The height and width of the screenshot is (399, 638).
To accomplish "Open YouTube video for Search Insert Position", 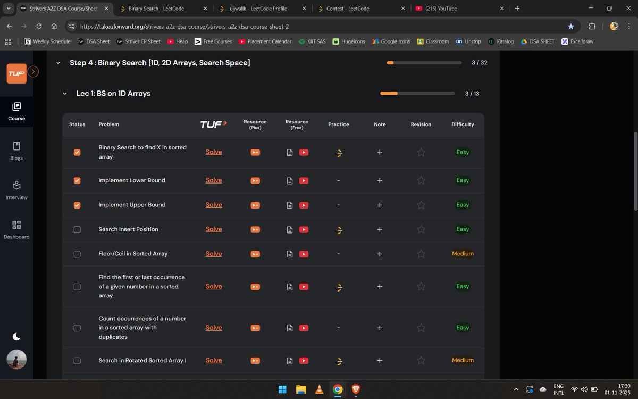I will point(304,230).
